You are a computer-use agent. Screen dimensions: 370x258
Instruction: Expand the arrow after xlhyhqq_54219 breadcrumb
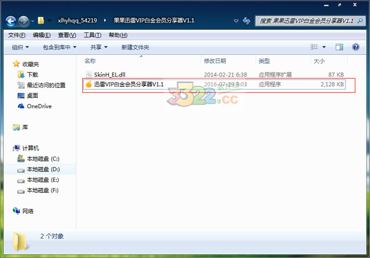pos(105,21)
